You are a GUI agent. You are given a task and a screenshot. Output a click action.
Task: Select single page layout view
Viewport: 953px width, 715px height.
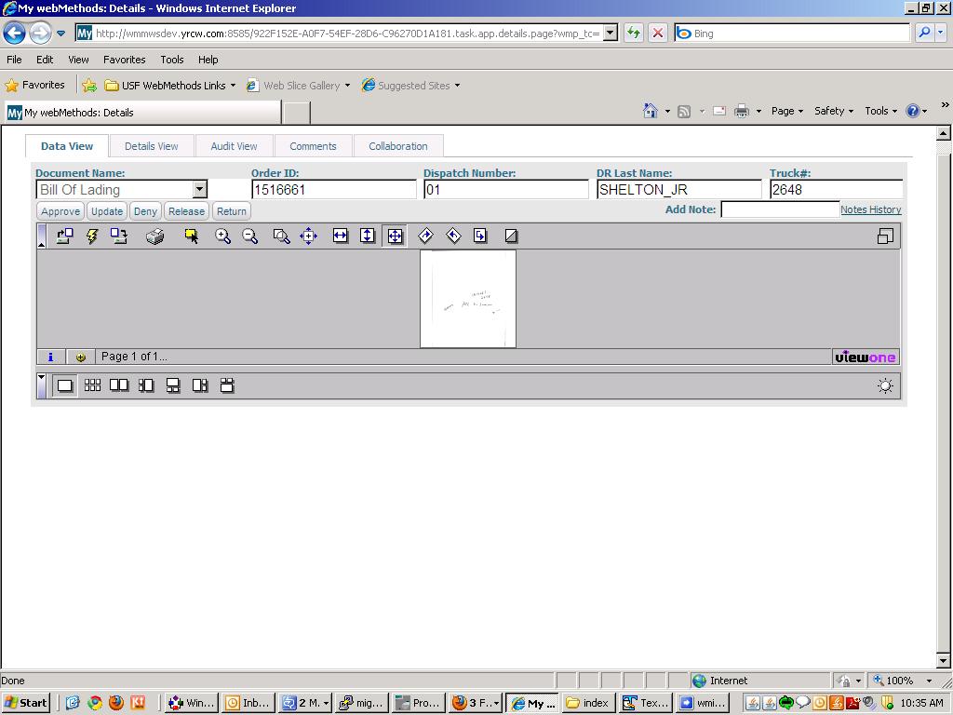point(64,385)
